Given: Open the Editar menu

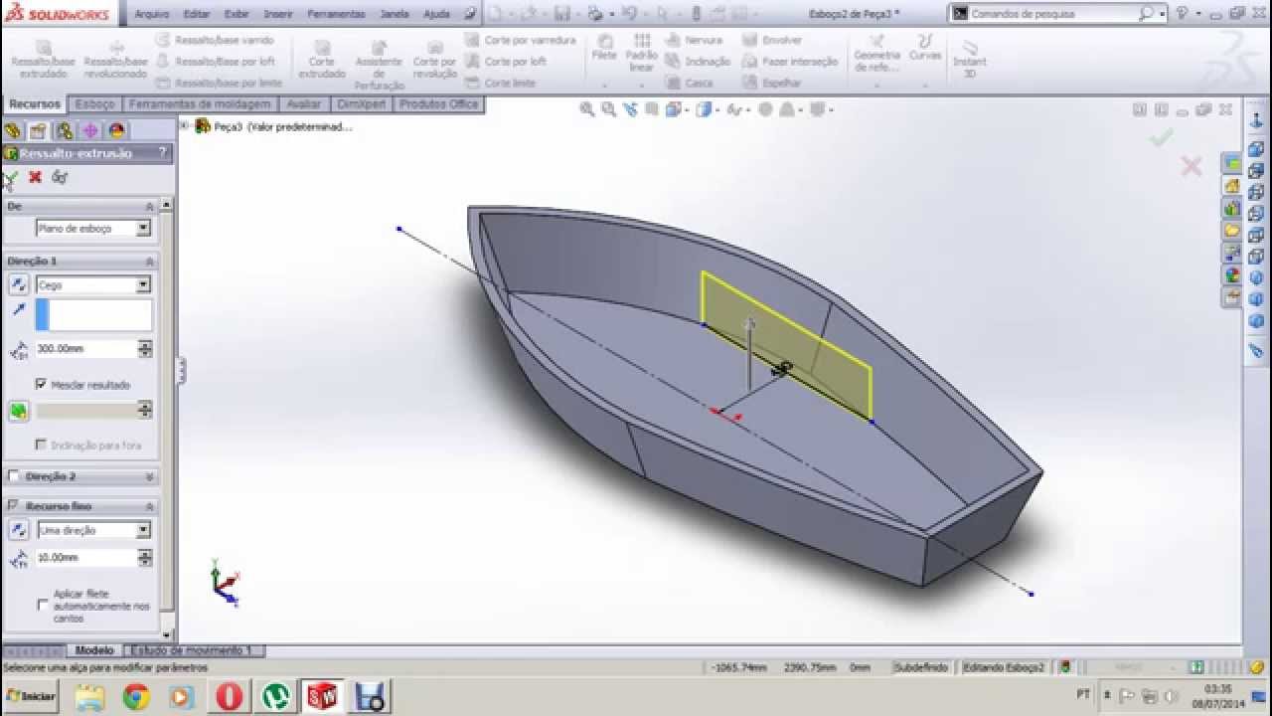Looking at the screenshot, I should pos(197,14).
